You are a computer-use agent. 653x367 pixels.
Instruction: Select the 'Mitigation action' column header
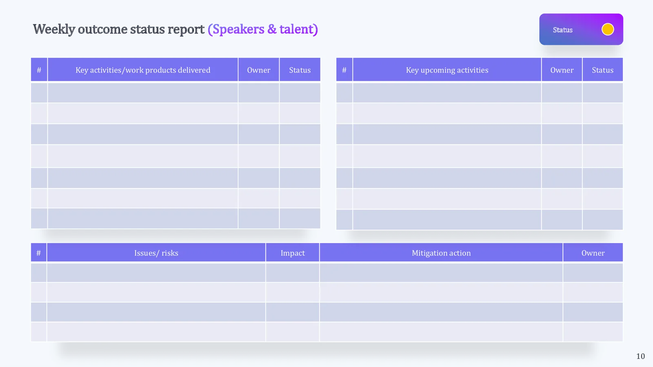tap(441, 253)
